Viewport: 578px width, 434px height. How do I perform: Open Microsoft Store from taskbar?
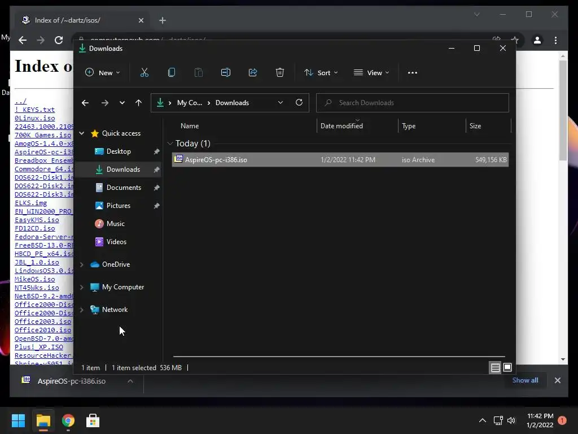tap(93, 420)
